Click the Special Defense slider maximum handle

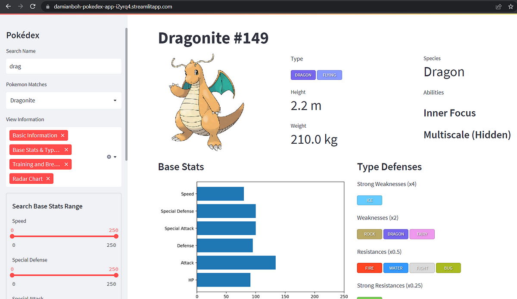pos(116,275)
